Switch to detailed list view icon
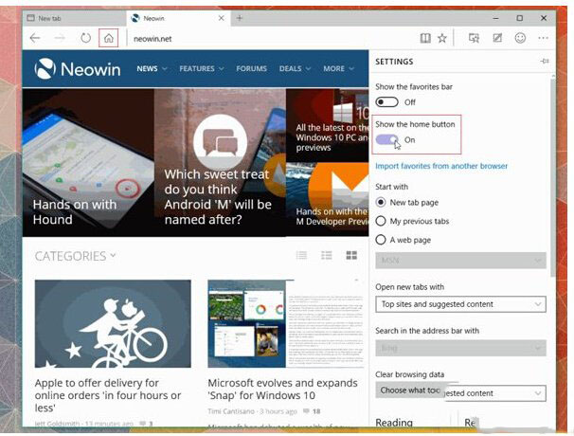The width and height of the screenshot is (574, 436). tap(327, 255)
